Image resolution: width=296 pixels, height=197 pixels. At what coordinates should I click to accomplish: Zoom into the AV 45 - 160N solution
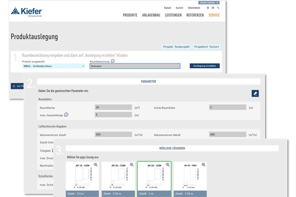(203, 165)
